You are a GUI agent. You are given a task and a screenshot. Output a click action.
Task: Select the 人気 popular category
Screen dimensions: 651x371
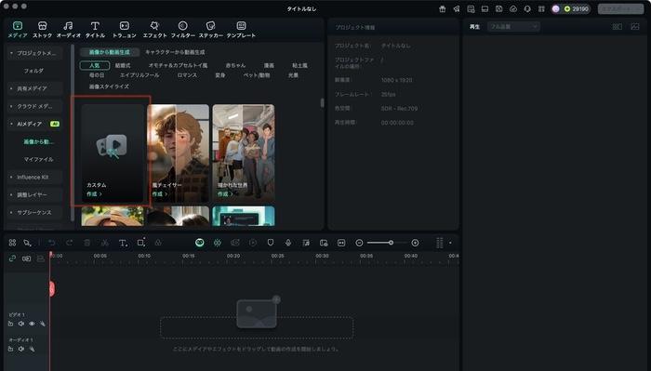(95, 66)
